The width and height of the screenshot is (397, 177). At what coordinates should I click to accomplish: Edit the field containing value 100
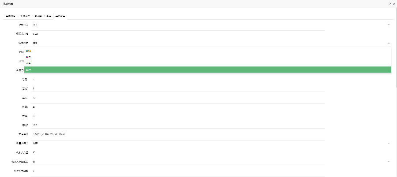[176, 125]
